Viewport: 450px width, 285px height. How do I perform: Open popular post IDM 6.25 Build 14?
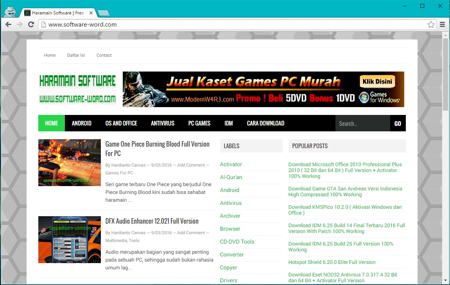pos(347,228)
